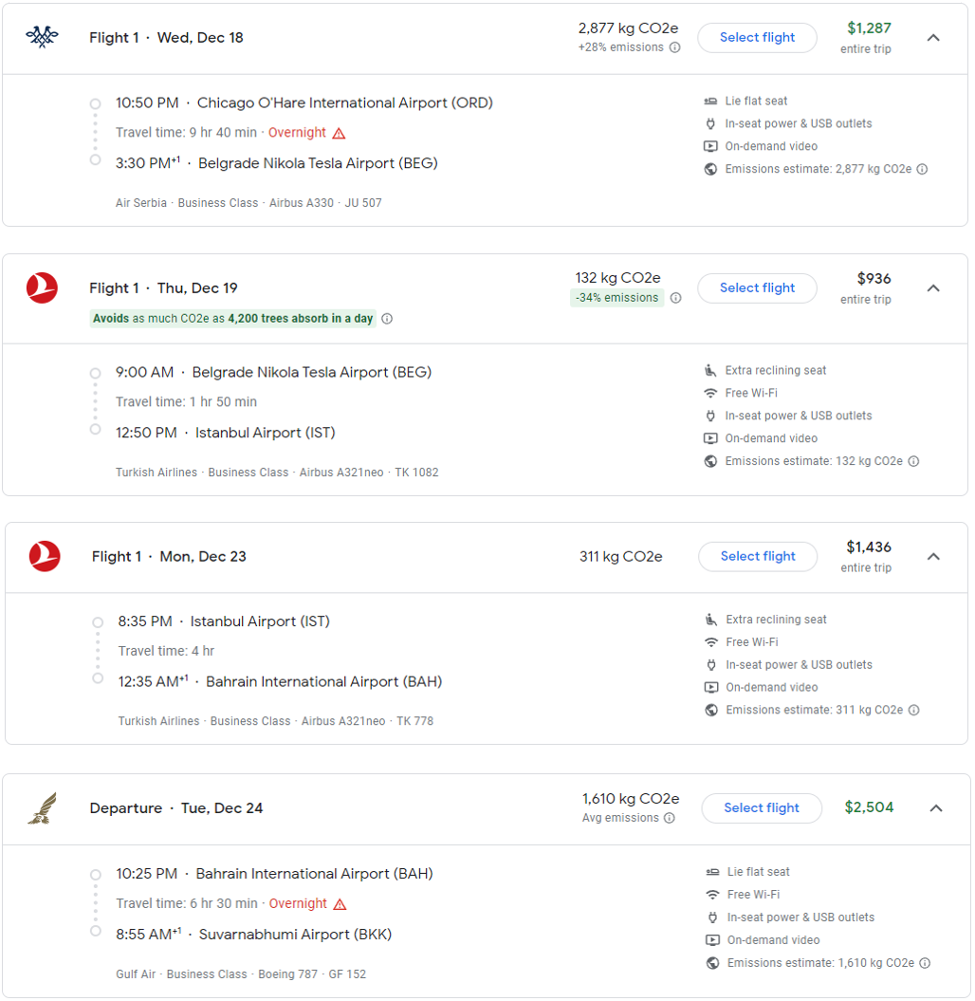This screenshot has width=975, height=1001.
Task: Click info icon by 1,610 kg emissions estimate
Action: [923, 963]
